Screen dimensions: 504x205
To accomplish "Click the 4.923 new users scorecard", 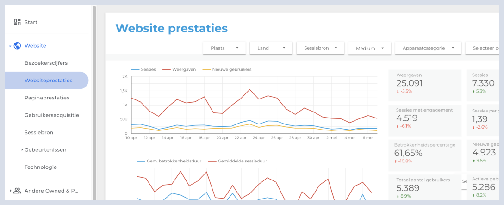I will (483, 154).
